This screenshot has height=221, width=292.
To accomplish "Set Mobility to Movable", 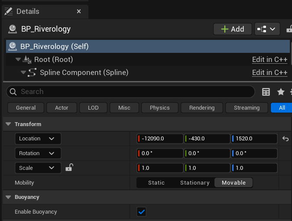I will click(x=234, y=182).
